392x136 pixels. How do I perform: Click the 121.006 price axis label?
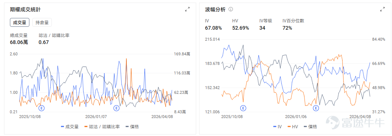pyautogui.click(x=212, y=112)
